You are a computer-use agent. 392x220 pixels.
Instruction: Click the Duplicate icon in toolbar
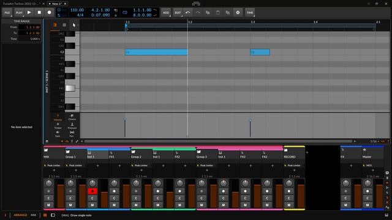coord(228,12)
